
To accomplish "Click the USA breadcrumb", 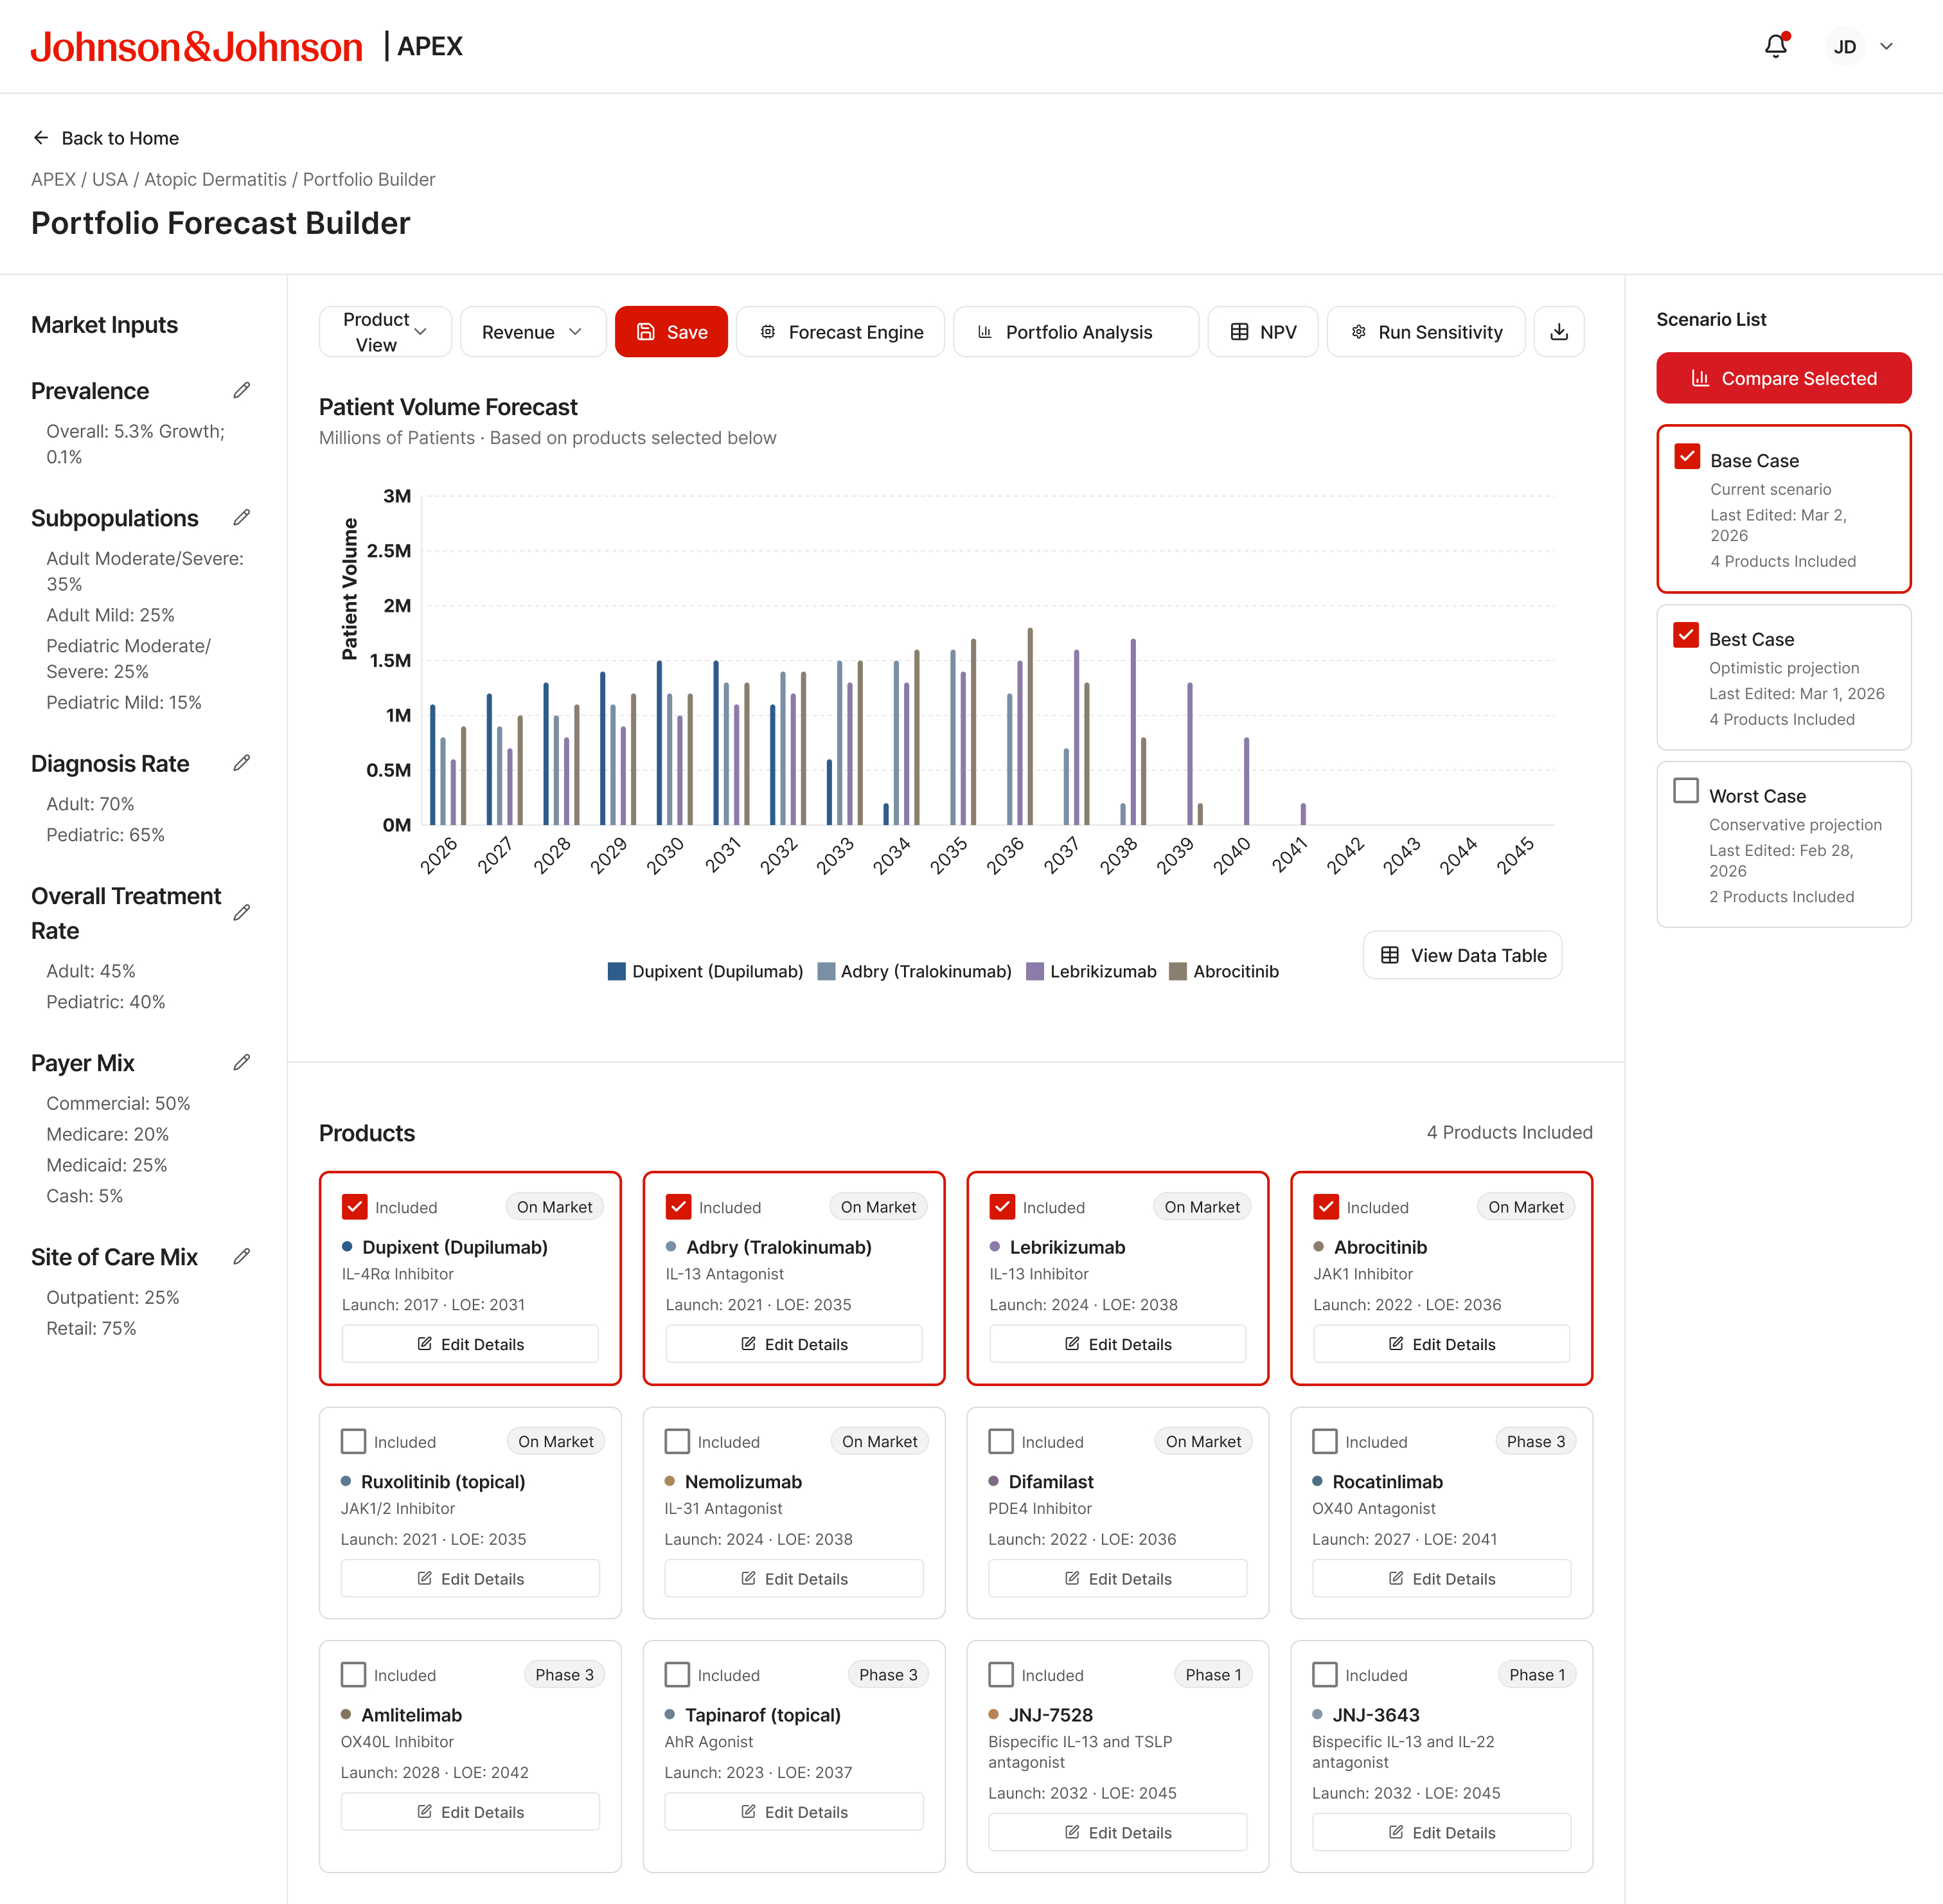I will point(110,179).
